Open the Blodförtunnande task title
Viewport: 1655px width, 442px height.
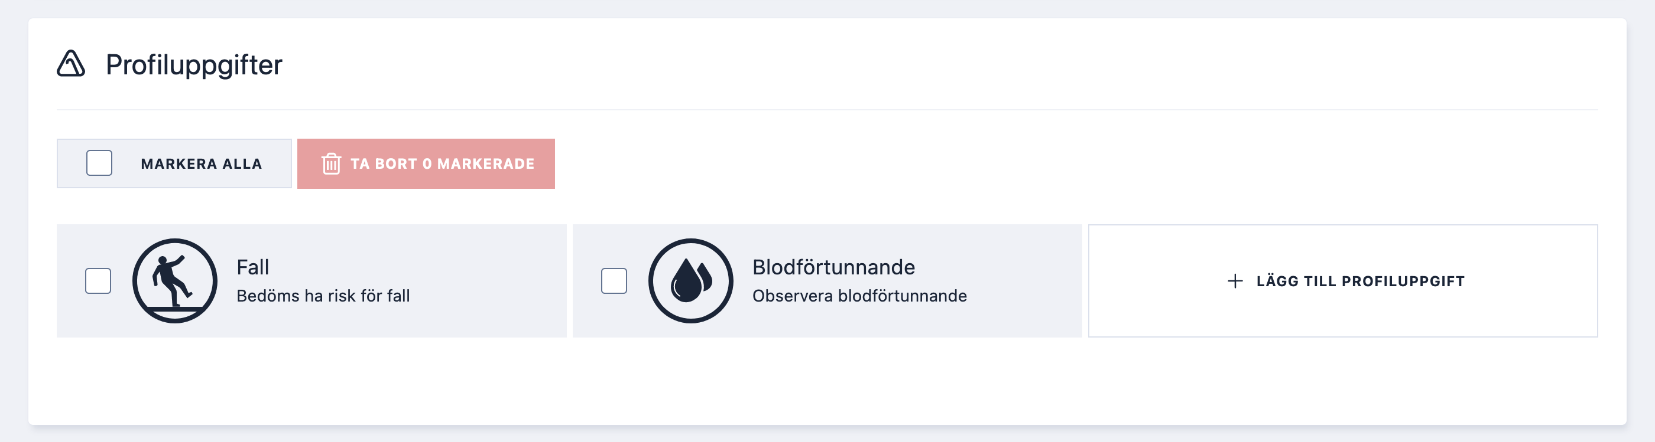coord(833,267)
